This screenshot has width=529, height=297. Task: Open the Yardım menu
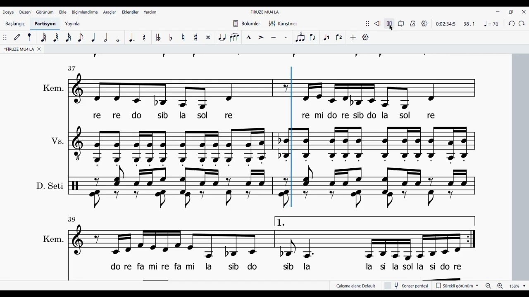pyautogui.click(x=150, y=12)
